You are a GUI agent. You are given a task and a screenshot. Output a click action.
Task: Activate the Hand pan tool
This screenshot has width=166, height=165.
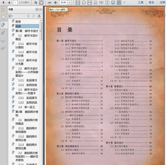(41, 2)
